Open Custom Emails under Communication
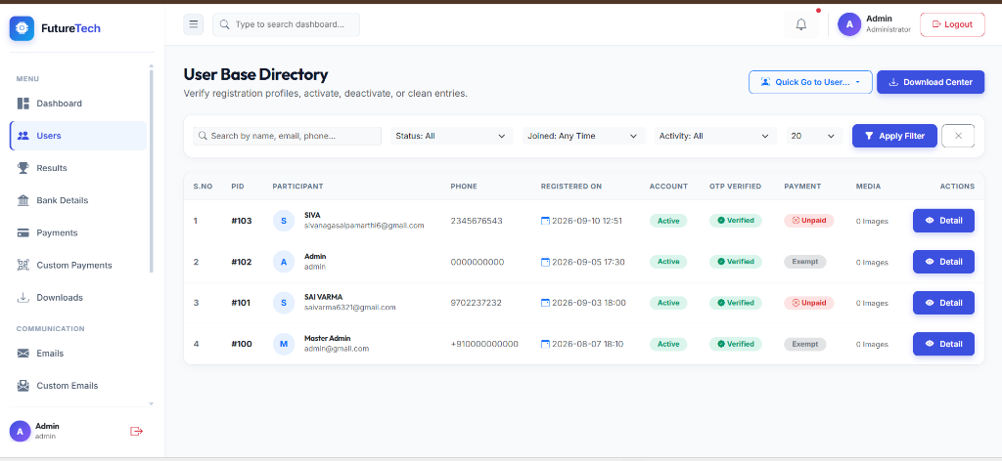 (x=78, y=385)
